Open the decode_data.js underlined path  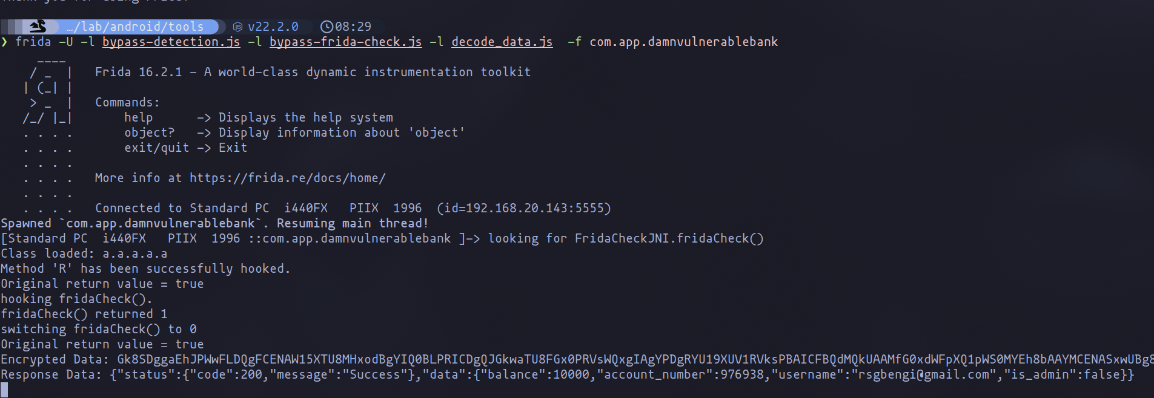coord(502,42)
